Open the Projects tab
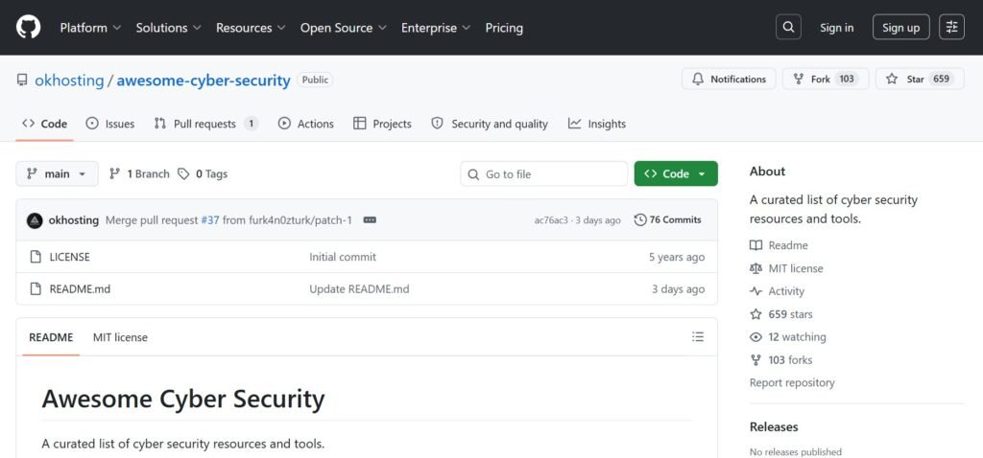Viewport: 983px width, 458px height. click(382, 124)
